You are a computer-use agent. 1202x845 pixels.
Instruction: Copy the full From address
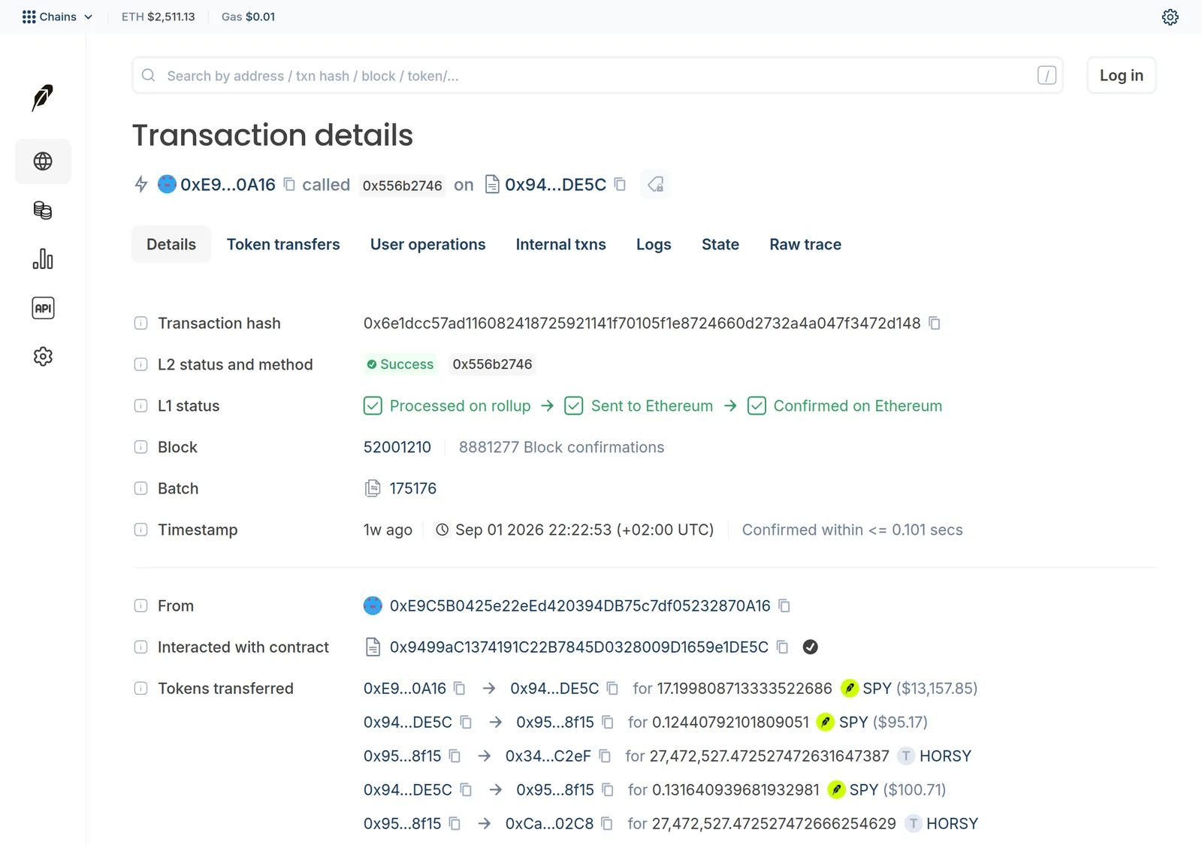784,605
